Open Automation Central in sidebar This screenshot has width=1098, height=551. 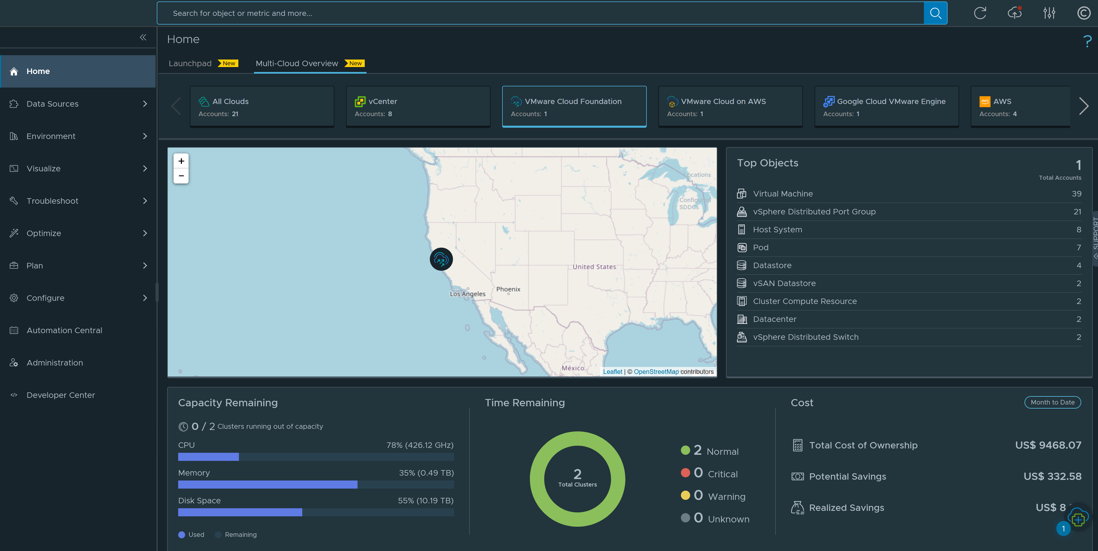pos(65,331)
